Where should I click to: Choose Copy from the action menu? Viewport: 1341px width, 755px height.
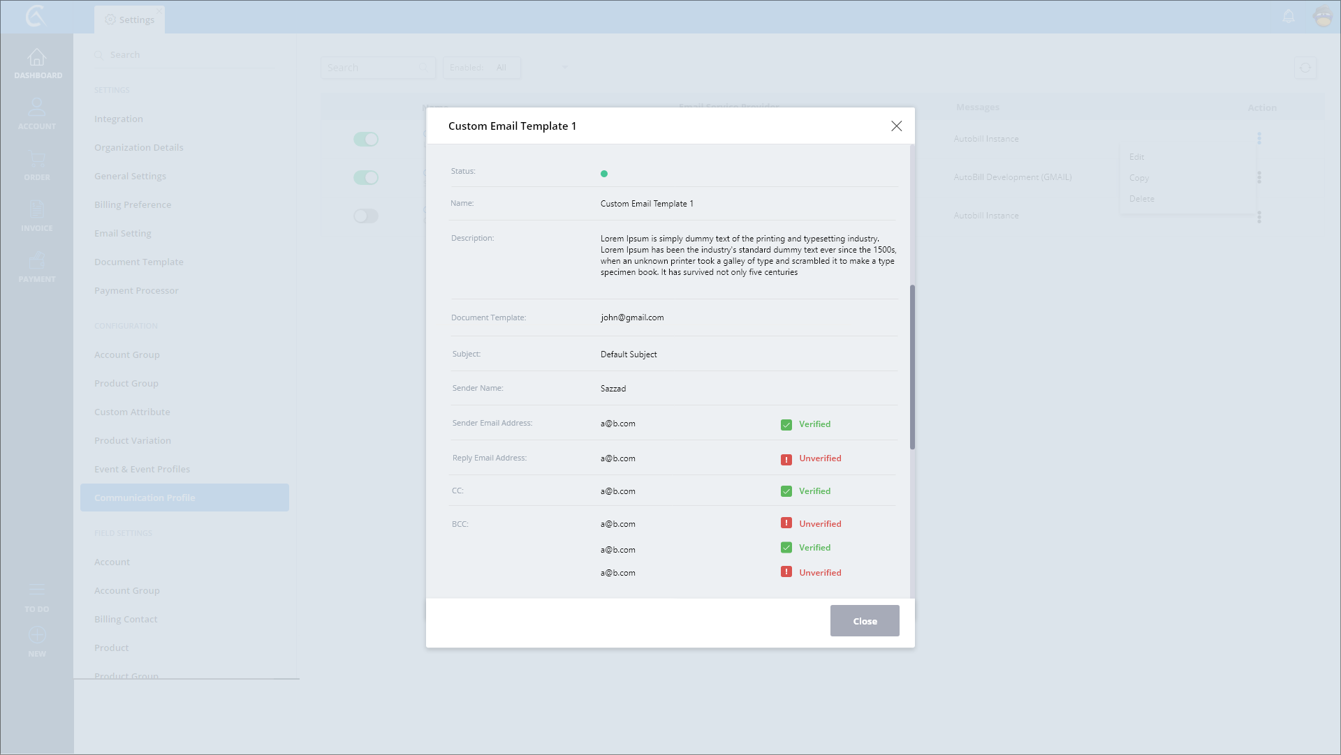click(x=1139, y=178)
